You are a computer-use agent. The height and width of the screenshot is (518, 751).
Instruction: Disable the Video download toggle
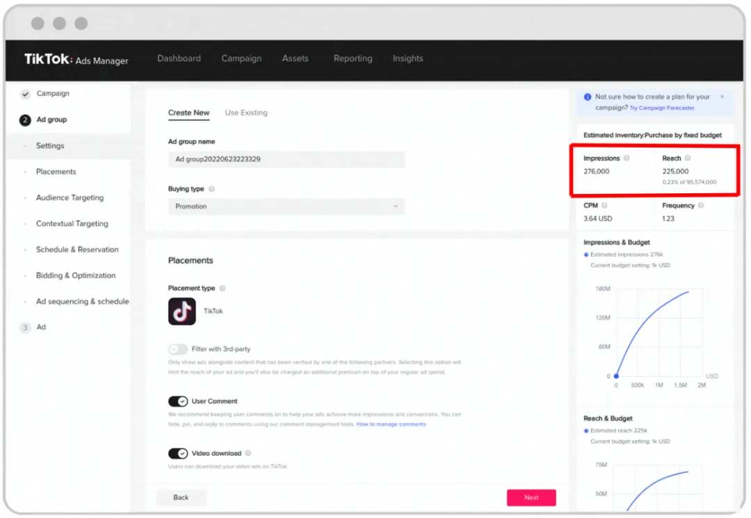click(x=178, y=453)
